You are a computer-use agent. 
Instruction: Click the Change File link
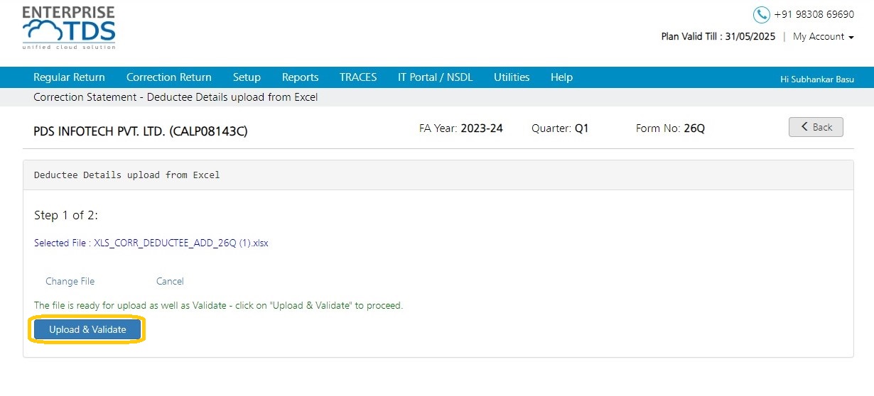70,281
